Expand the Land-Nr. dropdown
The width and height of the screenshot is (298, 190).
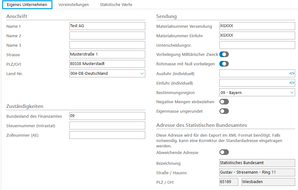click(141, 74)
